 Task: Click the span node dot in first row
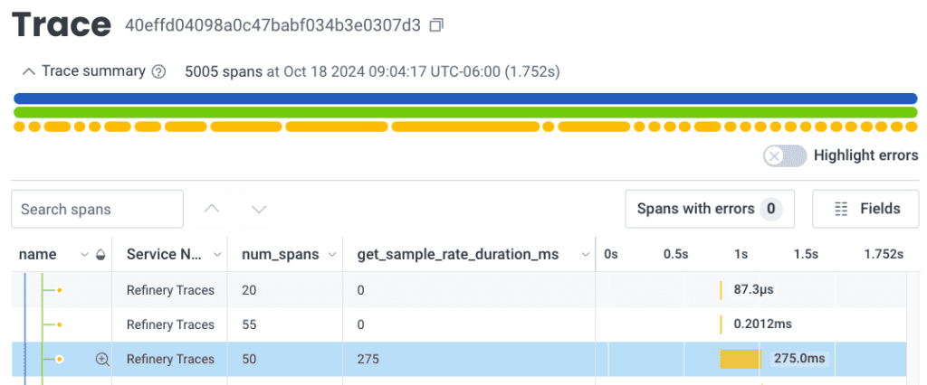click(59, 290)
